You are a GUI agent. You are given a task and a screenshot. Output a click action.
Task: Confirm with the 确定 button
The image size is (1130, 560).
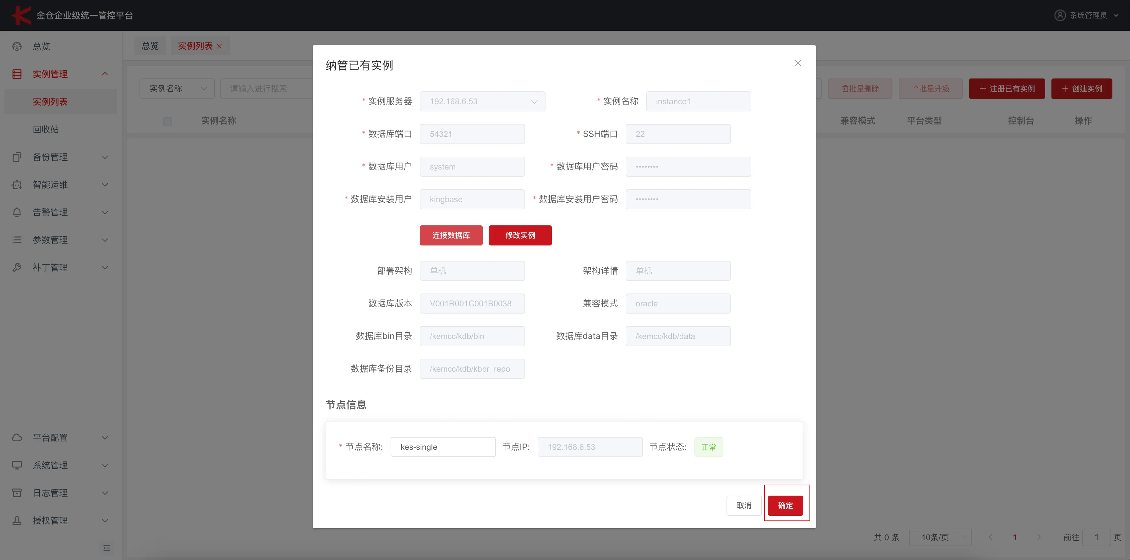point(786,505)
